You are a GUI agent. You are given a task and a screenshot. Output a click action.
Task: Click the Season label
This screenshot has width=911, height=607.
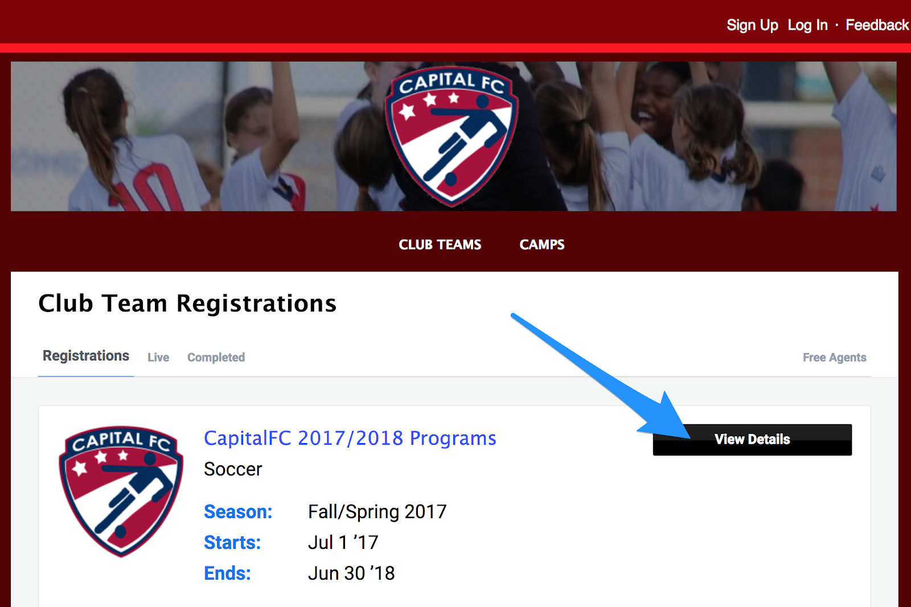click(238, 512)
